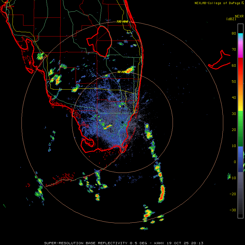Click the 100 NMI range ring label

122,22
